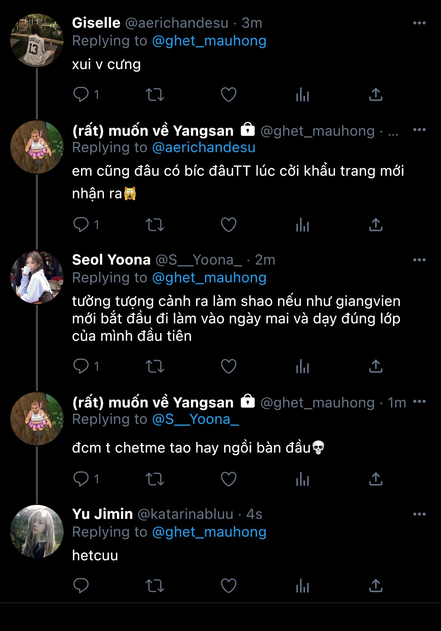The width and height of the screenshot is (441, 631).
Task: Share Seol Yoona's tweet
Action: pos(376,366)
